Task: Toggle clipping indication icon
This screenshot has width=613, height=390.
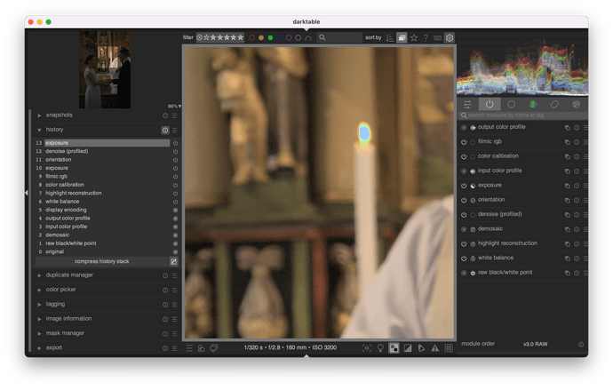Action: [x=408, y=348]
